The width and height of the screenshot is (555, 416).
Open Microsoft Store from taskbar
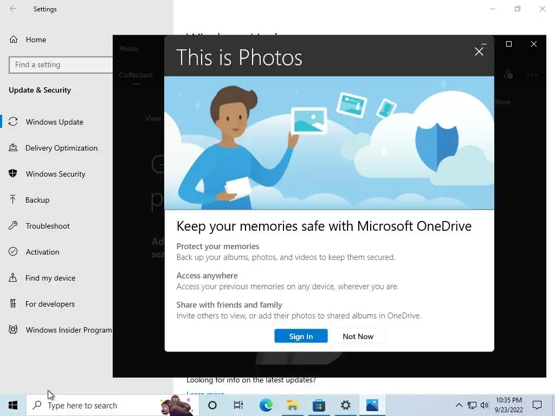click(319, 405)
